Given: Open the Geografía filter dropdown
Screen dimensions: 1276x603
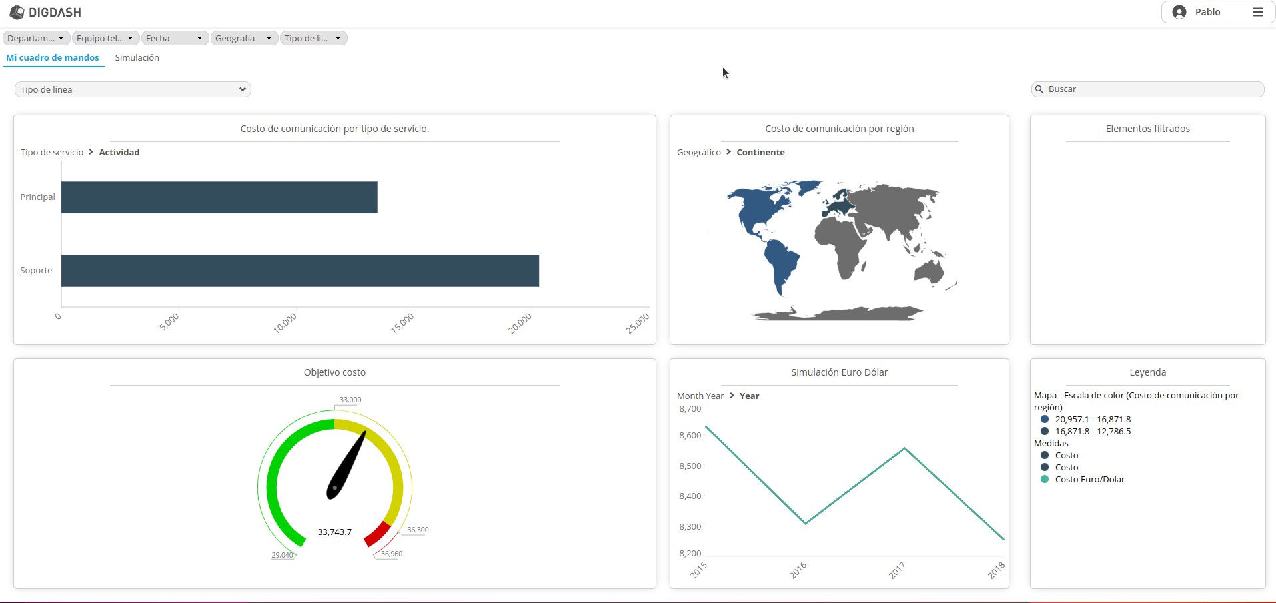Looking at the screenshot, I should tap(243, 38).
